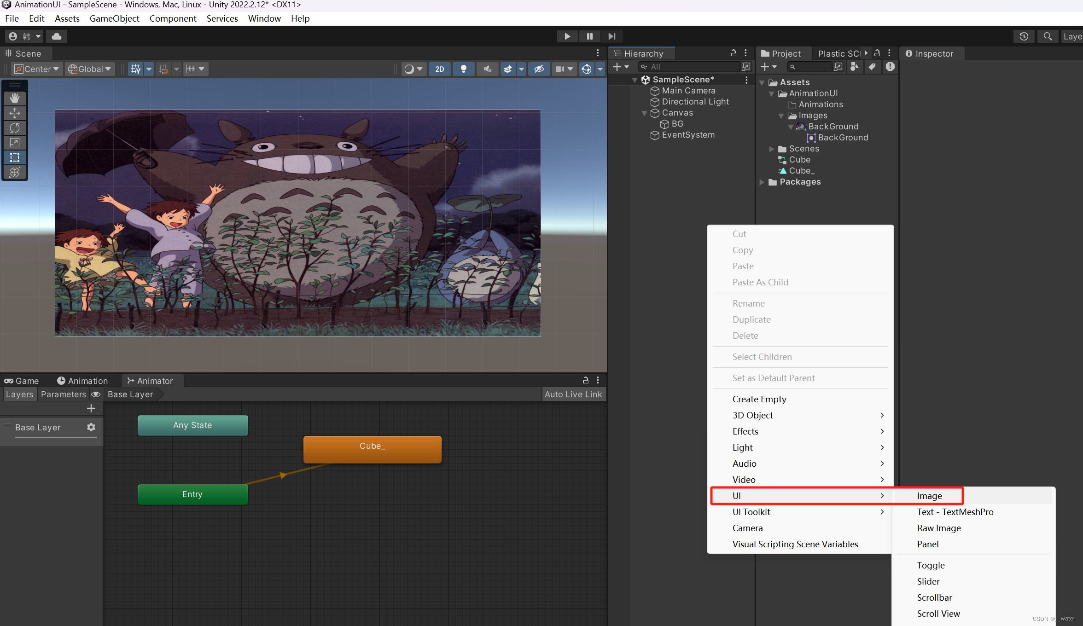Select the Transform tool
Image resolution: width=1083 pixels, height=626 pixels.
15,172
